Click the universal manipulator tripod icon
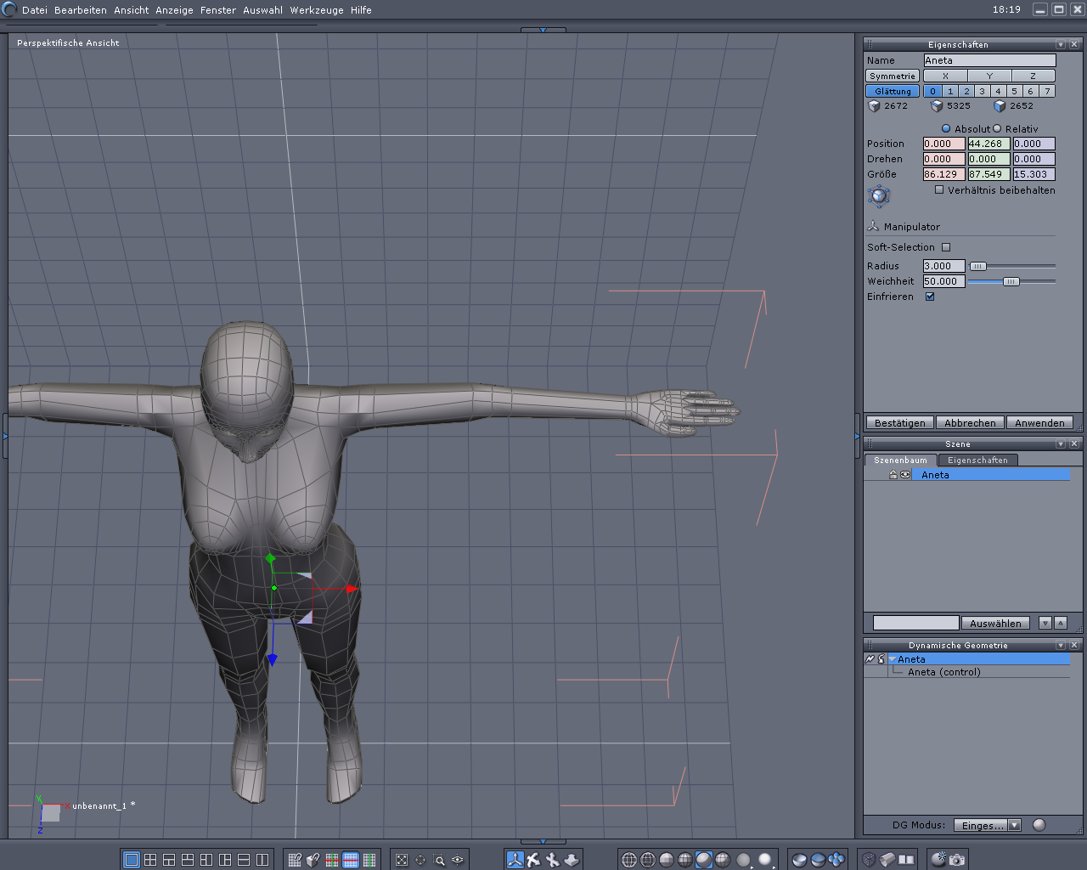The height and width of the screenshot is (870, 1087). point(515,860)
